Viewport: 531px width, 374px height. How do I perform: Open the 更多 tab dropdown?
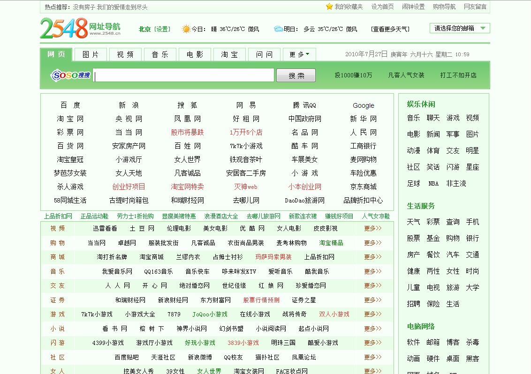tap(298, 54)
